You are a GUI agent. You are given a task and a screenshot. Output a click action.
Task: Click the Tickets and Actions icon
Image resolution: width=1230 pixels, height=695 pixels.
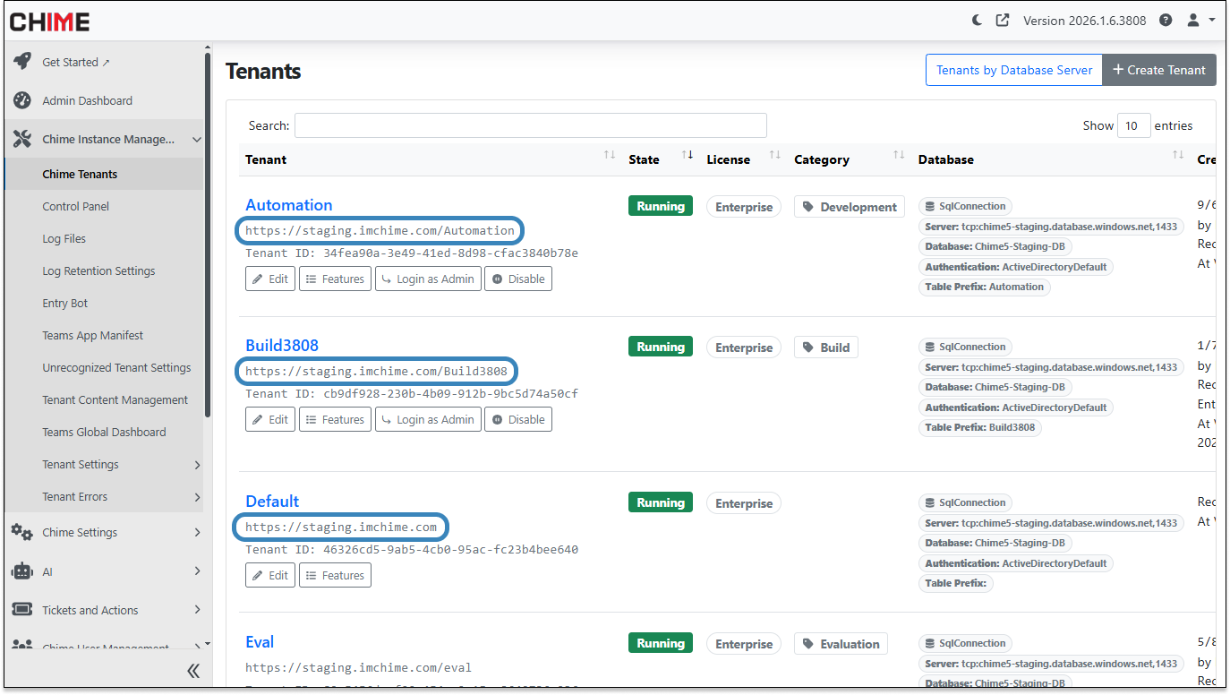click(x=21, y=610)
